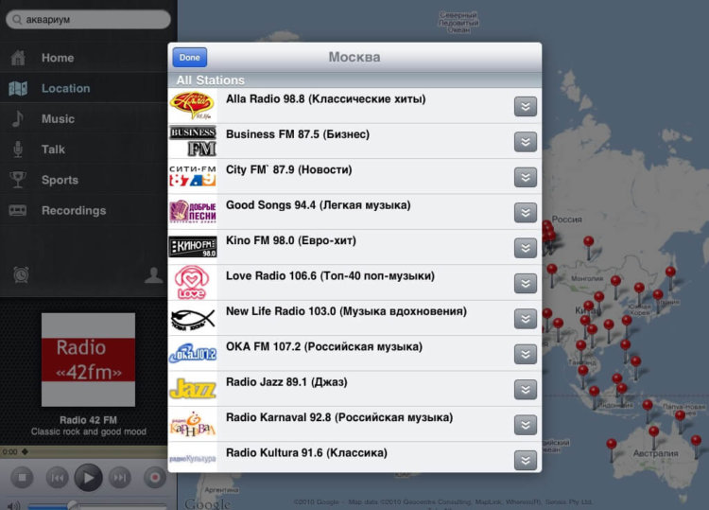Click the yellow Jazz station logo

point(193,389)
